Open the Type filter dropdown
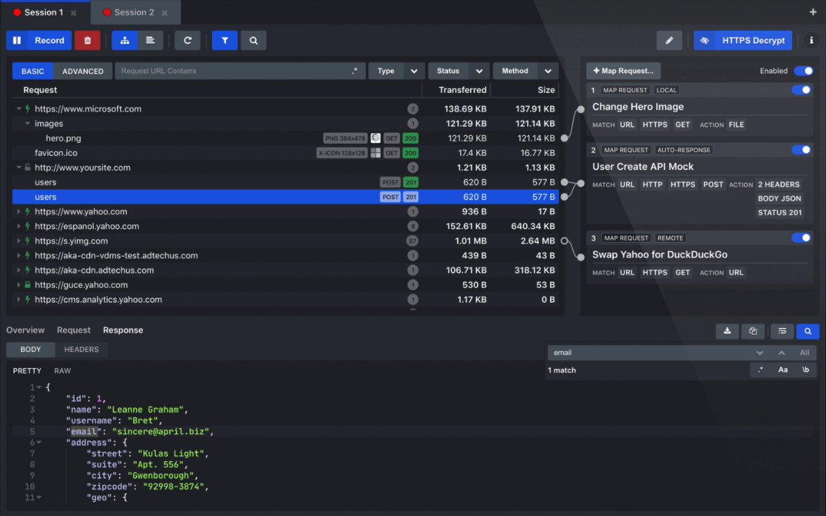This screenshot has width=826, height=516. click(397, 71)
